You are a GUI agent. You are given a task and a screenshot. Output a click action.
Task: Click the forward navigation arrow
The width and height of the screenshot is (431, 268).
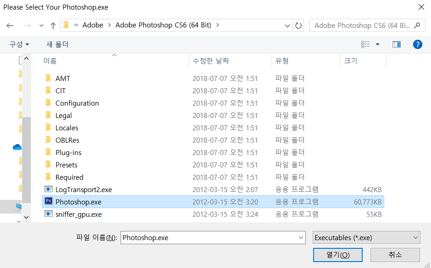tap(28, 26)
